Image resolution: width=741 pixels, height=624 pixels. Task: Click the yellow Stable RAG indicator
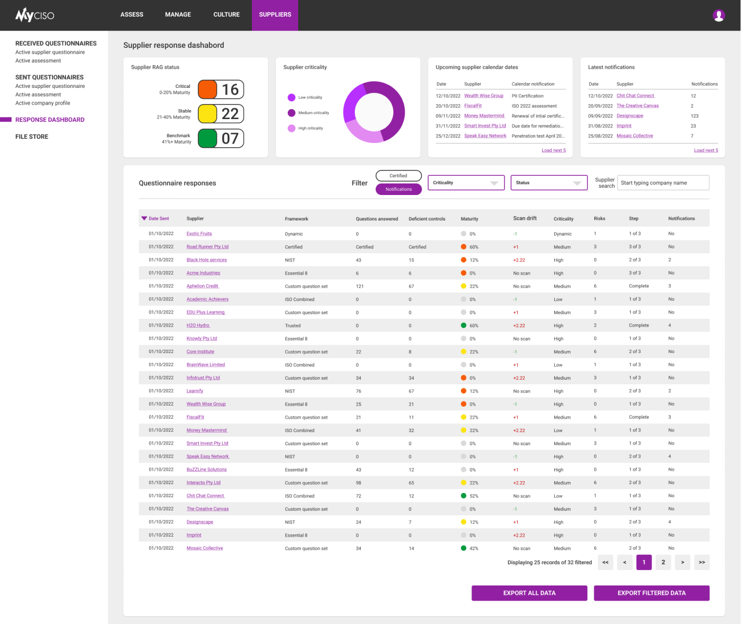208,113
